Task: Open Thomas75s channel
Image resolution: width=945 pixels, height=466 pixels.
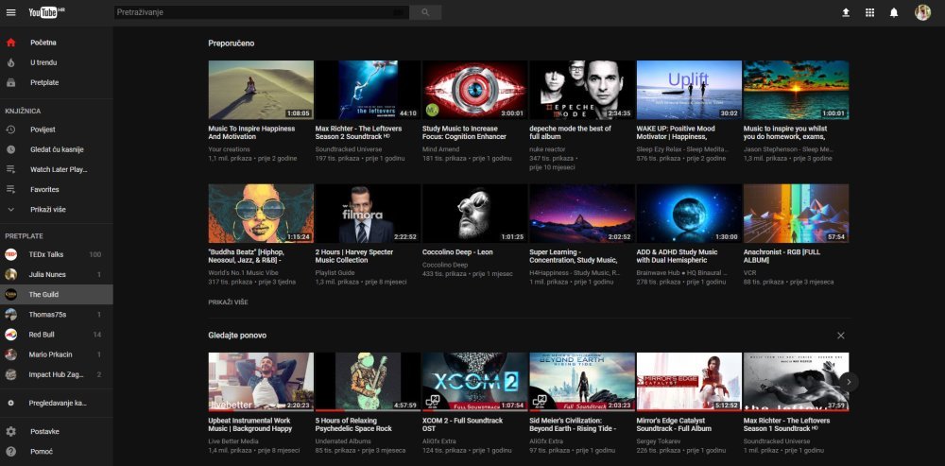Action: [57, 314]
